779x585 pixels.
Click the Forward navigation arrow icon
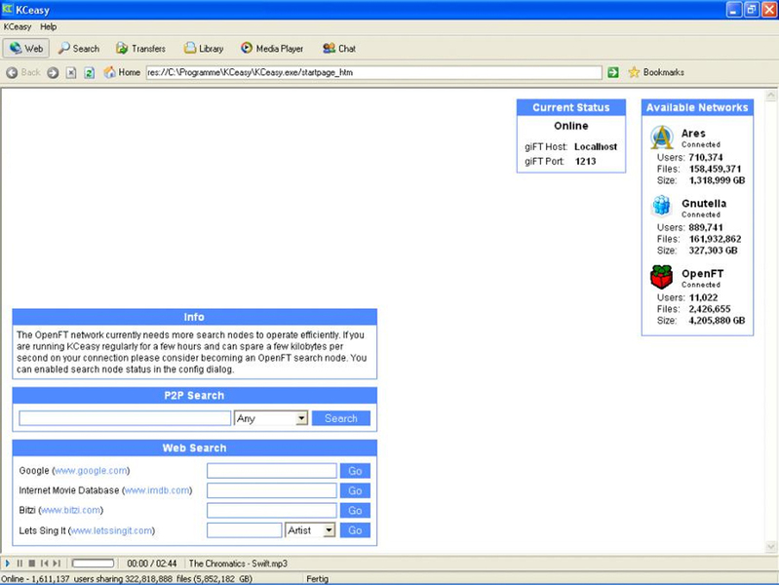pos(53,72)
